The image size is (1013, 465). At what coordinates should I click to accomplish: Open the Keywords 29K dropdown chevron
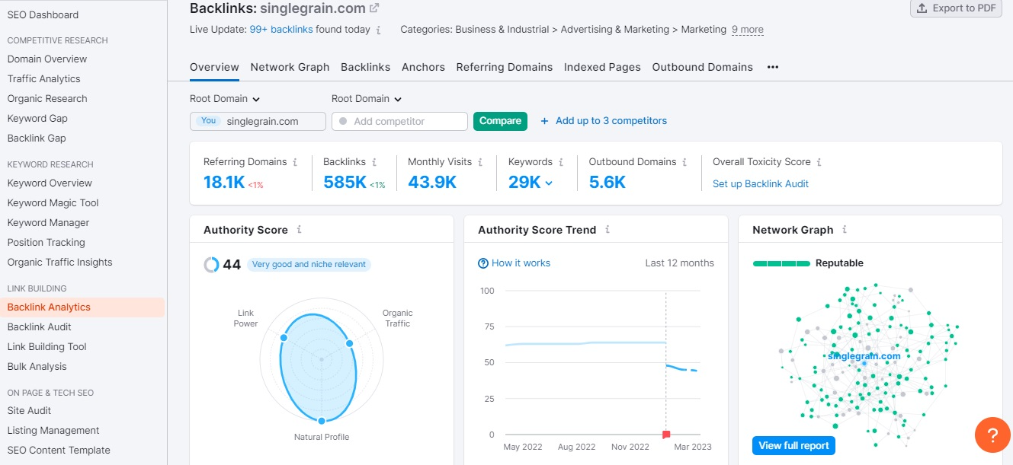point(549,183)
